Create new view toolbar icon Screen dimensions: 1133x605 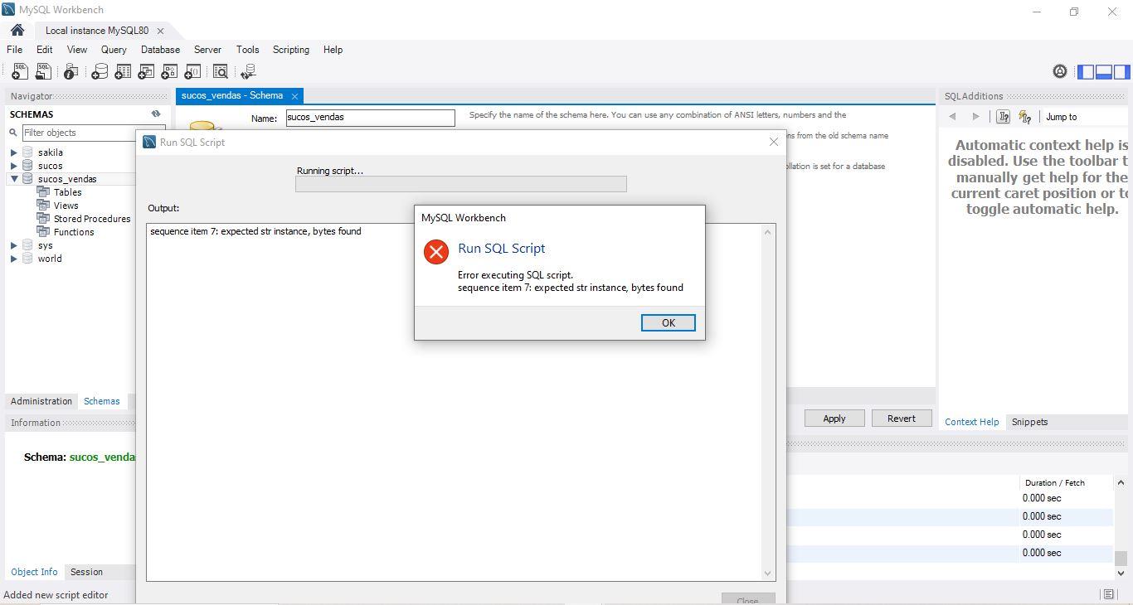[x=146, y=72]
